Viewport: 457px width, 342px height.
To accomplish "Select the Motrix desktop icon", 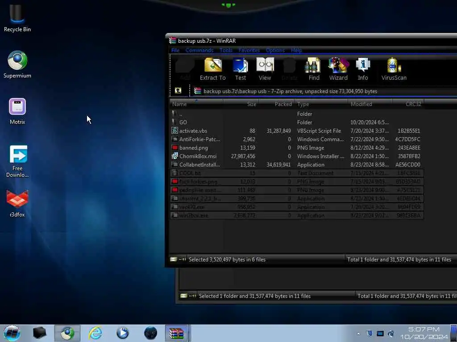I will [17, 111].
